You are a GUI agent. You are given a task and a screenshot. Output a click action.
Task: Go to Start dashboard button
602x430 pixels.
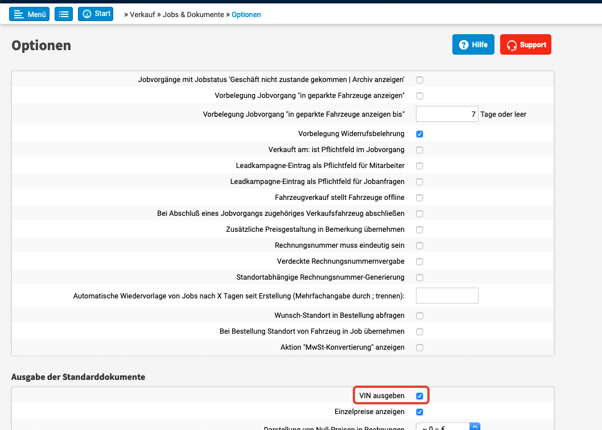tap(96, 14)
